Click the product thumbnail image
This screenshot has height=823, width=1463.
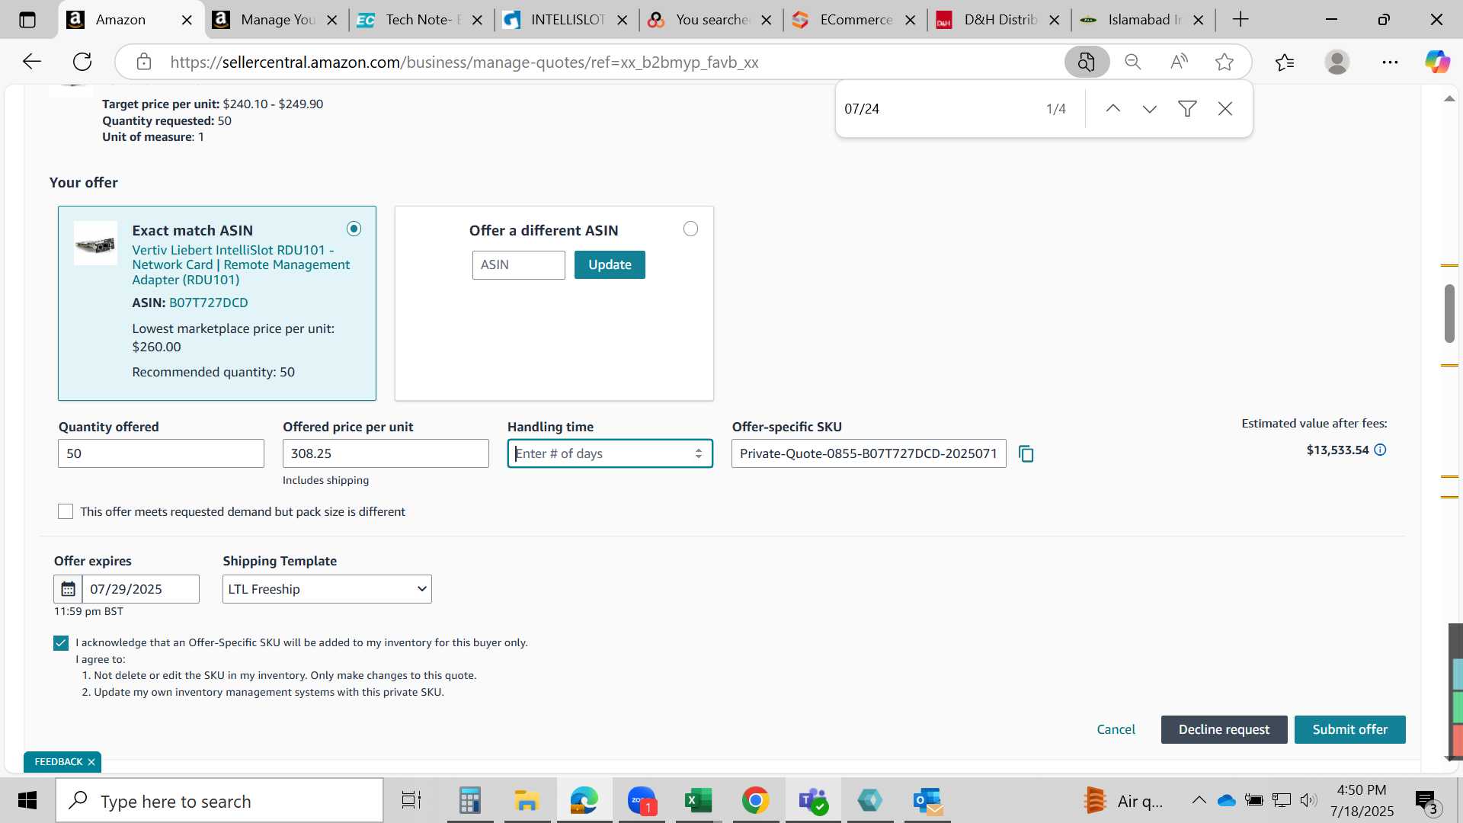(x=95, y=243)
